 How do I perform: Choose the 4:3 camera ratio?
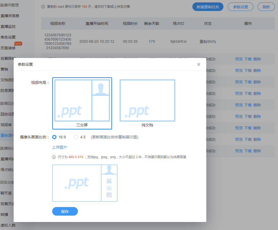click(76, 137)
